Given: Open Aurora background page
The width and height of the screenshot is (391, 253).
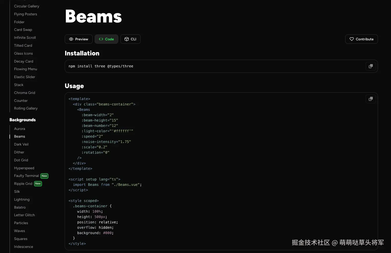Looking at the screenshot, I should (19, 129).
